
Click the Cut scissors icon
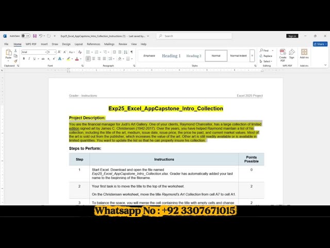[15, 51]
